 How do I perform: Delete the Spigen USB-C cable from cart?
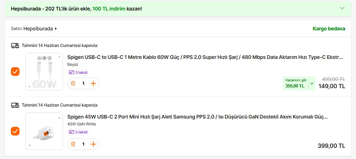pyautogui.click(x=73, y=83)
